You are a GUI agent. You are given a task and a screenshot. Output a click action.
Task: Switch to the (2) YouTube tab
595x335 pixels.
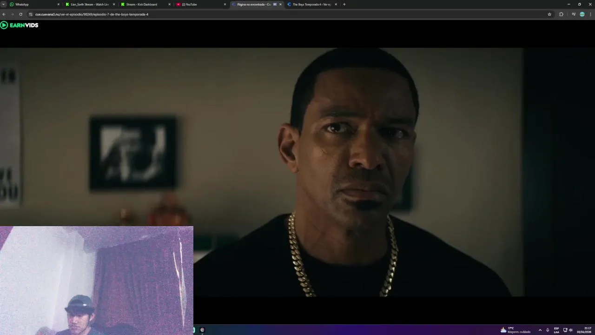(201, 4)
